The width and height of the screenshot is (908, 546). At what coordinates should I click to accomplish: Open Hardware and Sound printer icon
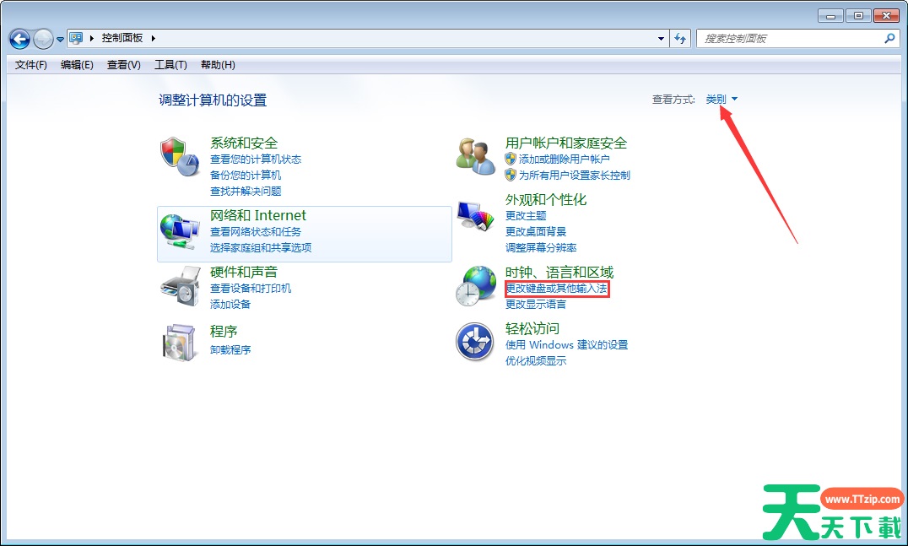(180, 287)
